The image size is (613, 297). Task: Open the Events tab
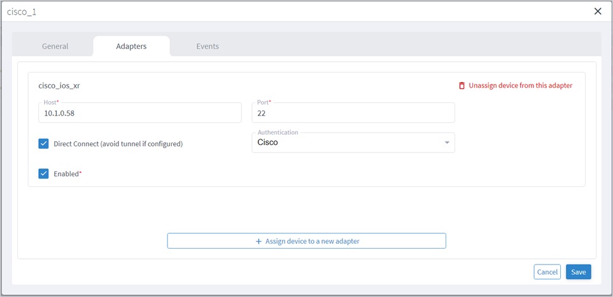208,46
